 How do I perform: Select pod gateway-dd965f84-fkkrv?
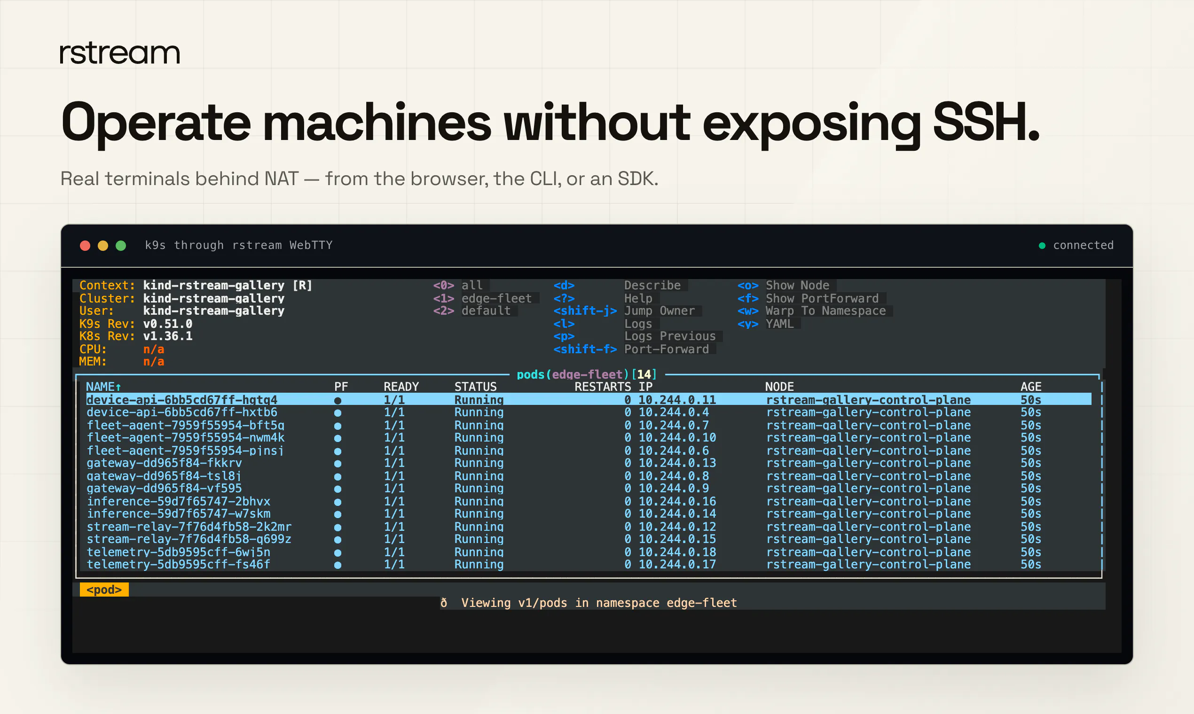[589, 463]
